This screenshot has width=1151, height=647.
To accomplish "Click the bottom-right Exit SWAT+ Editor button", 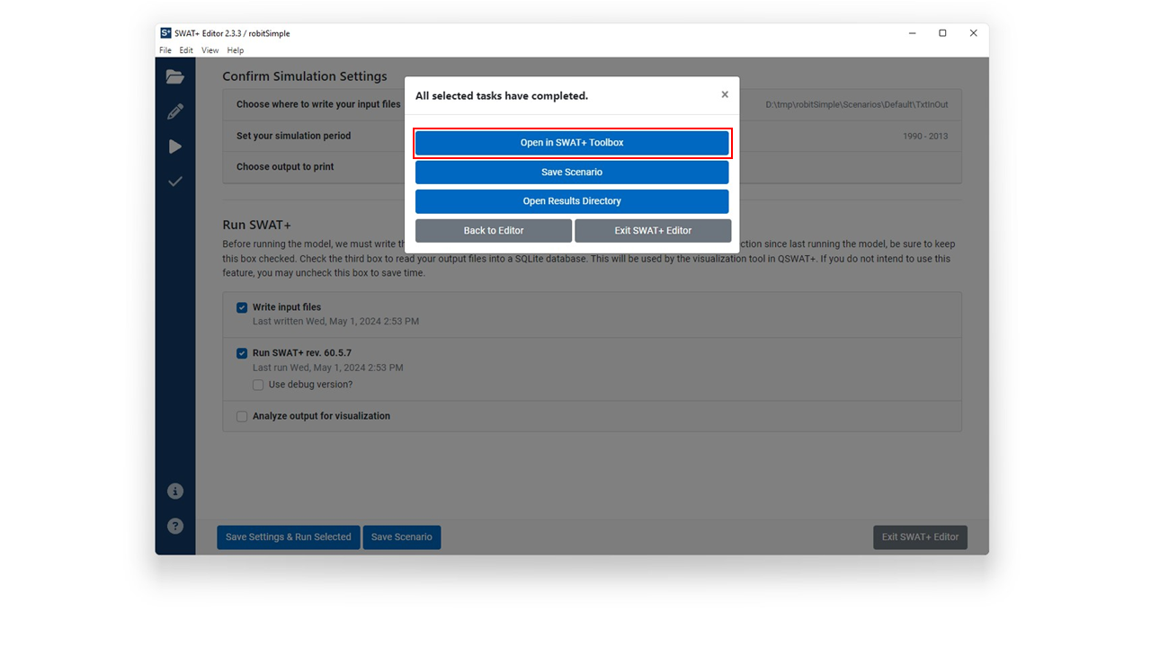I will pyautogui.click(x=920, y=537).
